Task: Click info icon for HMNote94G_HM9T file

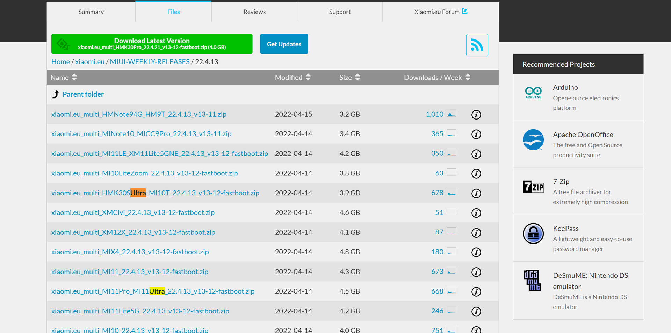Action: [x=476, y=115]
